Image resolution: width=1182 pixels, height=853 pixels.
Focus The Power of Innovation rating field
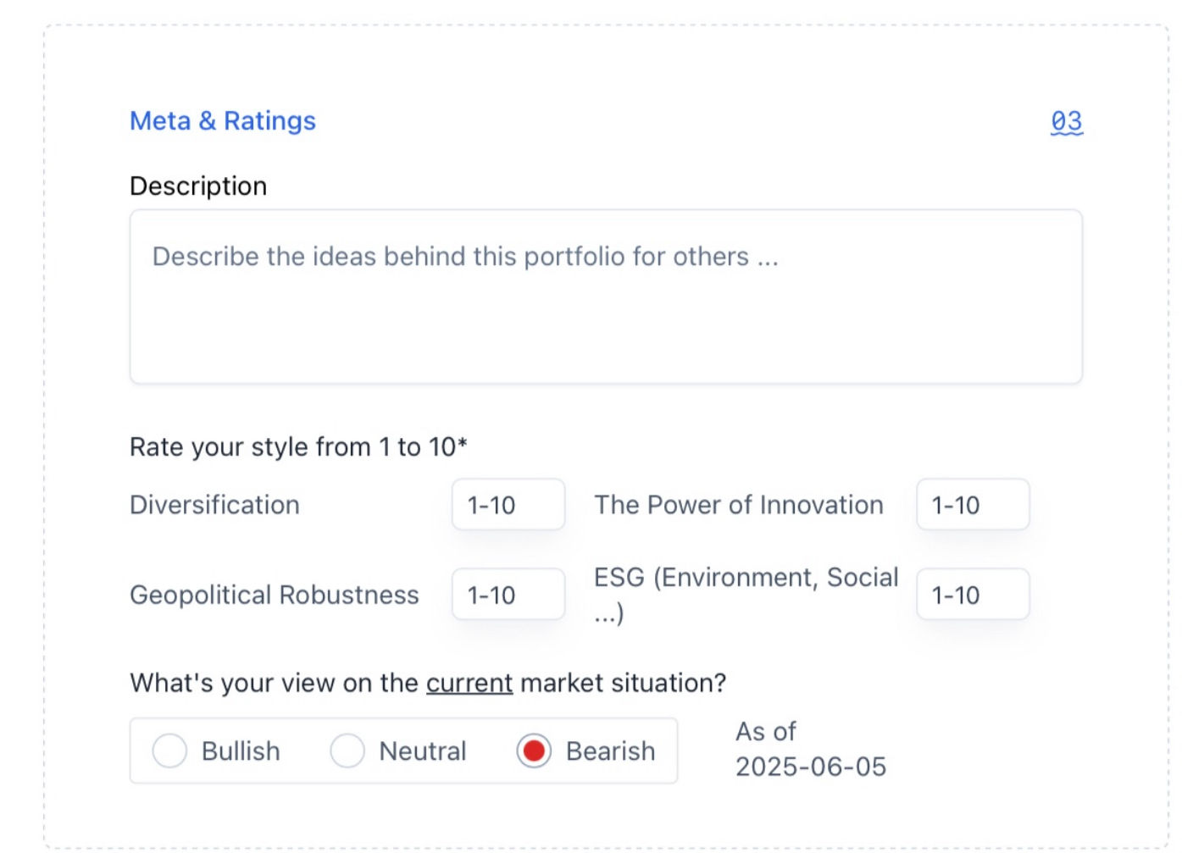973,505
